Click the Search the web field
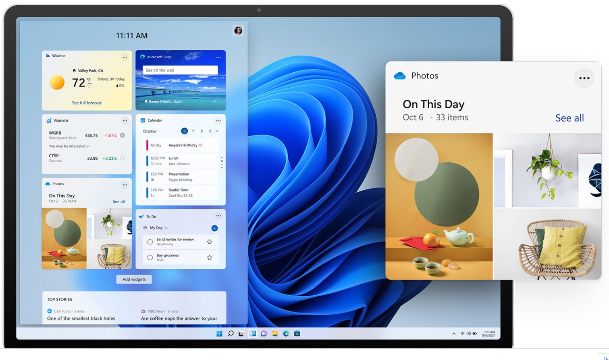This screenshot has width=609, height=360. (x=180, y=70)
